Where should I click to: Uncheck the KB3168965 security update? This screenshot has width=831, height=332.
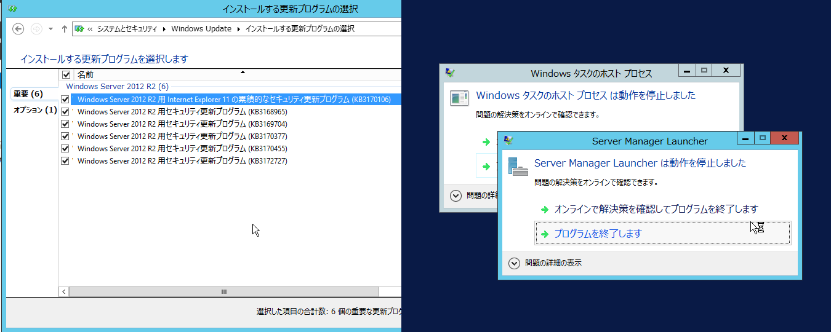(65, 111)
